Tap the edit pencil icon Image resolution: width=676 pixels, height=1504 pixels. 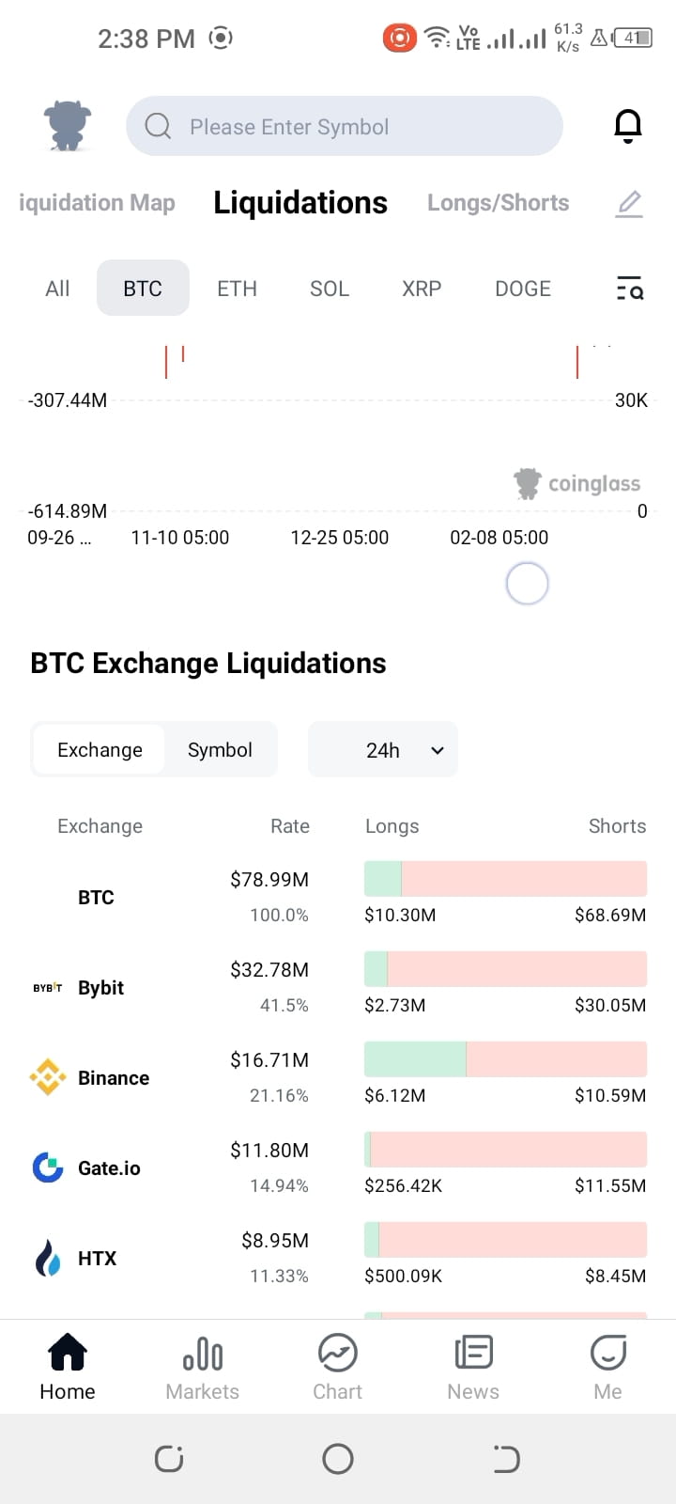tap(629, 203)
